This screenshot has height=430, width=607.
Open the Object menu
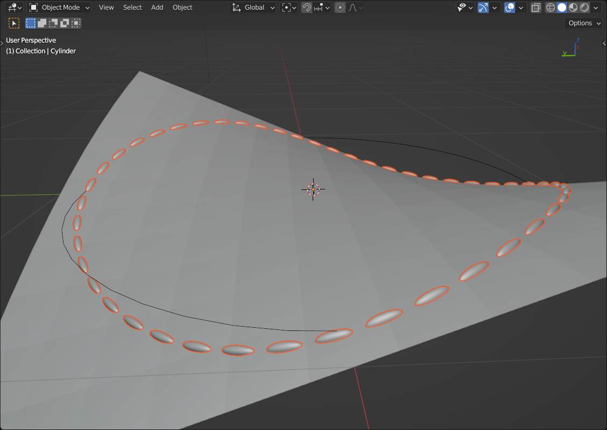[182, 7]
